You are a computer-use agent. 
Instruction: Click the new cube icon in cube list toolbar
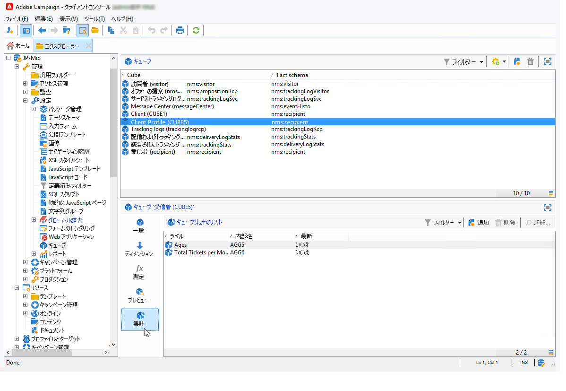(517, 62)
